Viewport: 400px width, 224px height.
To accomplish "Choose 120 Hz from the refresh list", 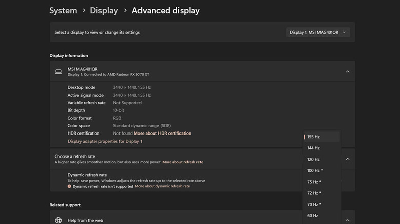I will click(x=322, y=159).
